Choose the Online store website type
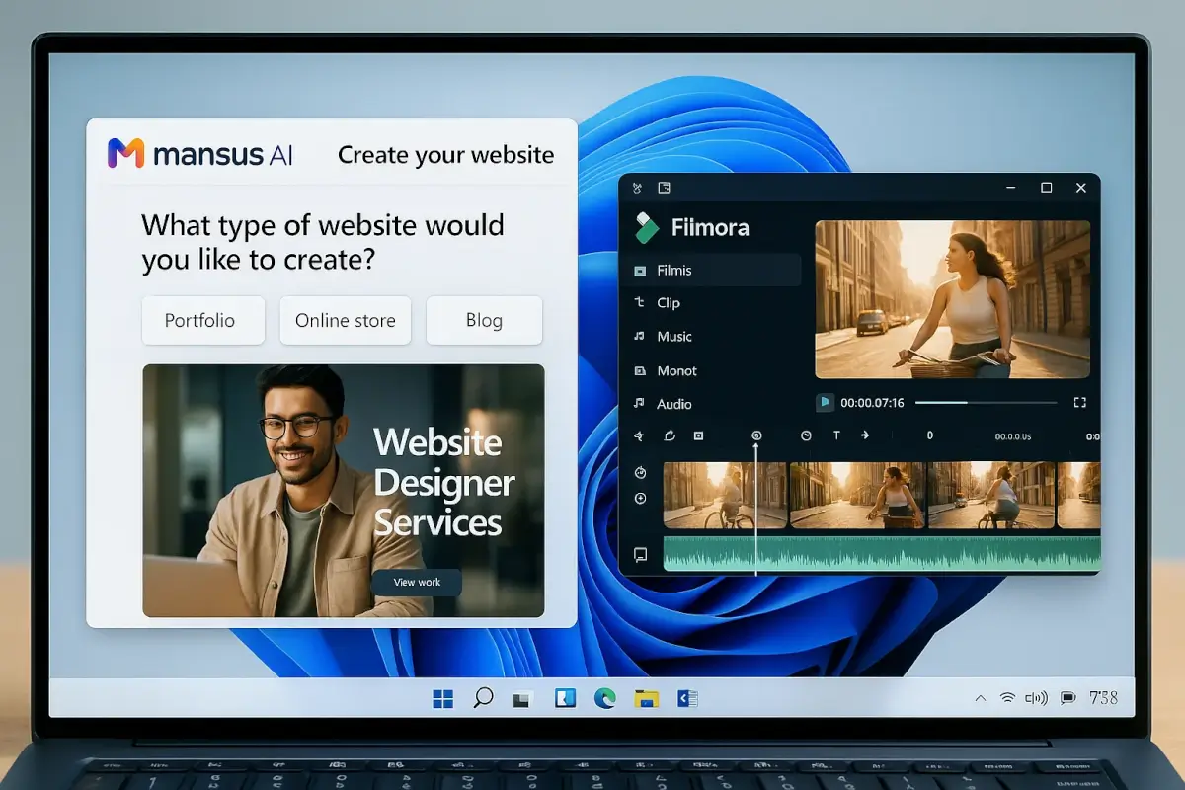The height and width of the screenshot is (790, 1185). click(345, 321)
